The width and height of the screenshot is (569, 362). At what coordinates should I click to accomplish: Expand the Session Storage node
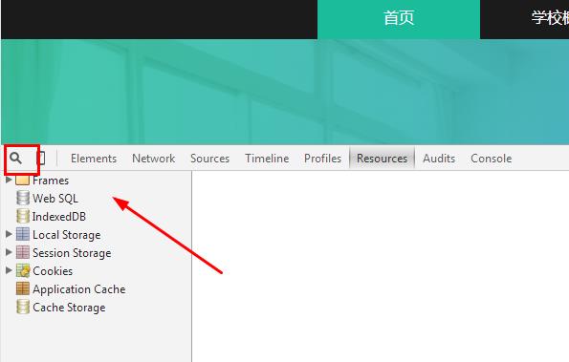coord(9,252)
